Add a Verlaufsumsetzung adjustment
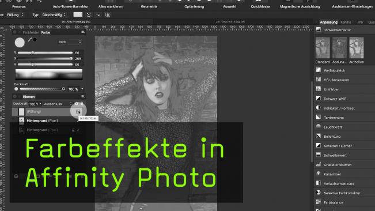This screenshot has height=211, width=375. 344,183
